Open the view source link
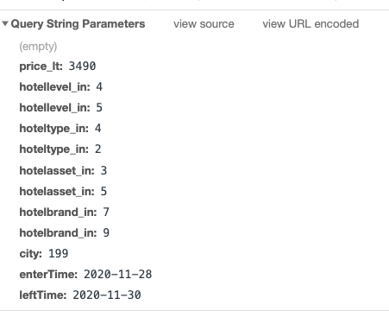 pyautogui.click(x=204, y=24)
